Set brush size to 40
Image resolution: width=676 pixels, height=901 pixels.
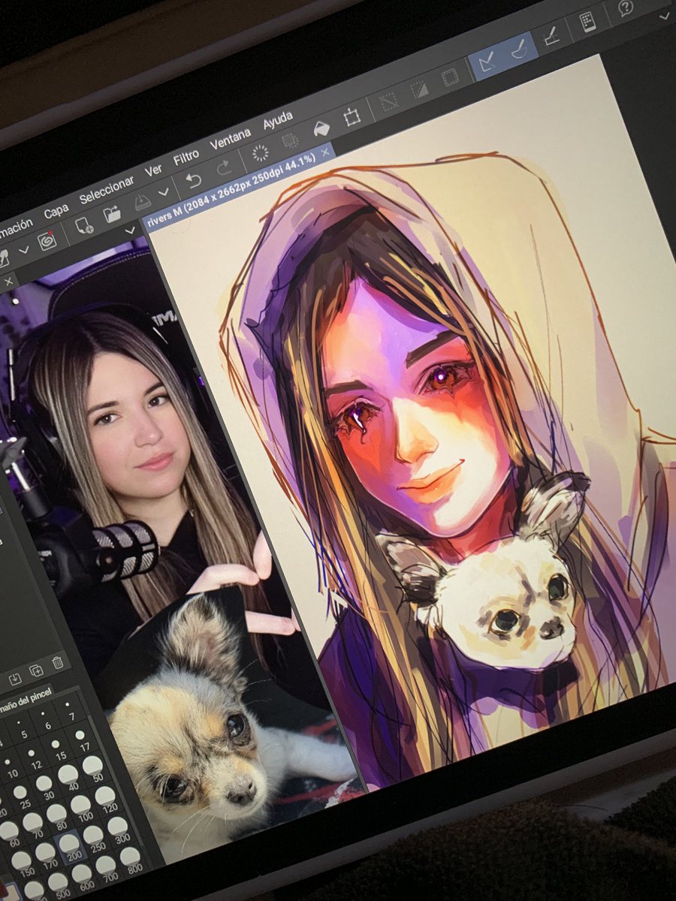(x=69, y=778)
